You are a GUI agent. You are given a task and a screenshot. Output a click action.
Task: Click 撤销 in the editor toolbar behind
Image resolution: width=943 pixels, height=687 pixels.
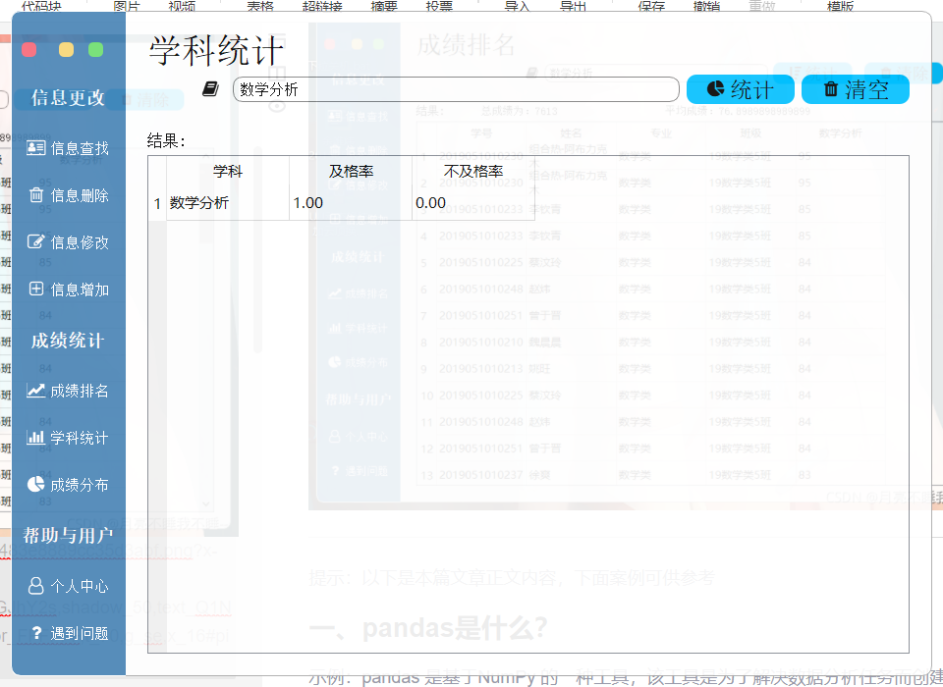pyautogui.click(x=706, y=6)
